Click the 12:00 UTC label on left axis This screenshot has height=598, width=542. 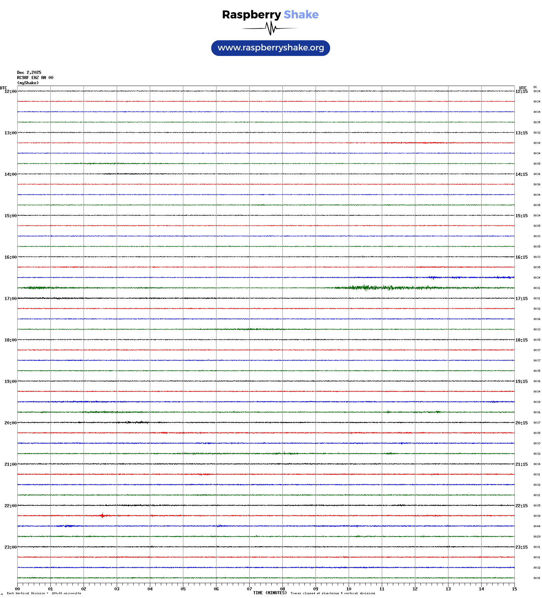[10, 91]
